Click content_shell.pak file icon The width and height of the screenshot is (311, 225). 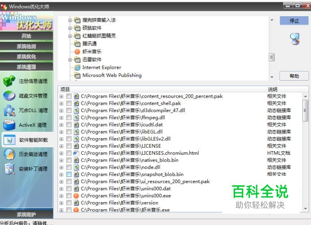pyautogui.click(x=76, y=103)
